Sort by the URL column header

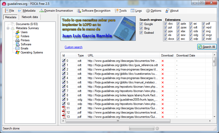pos(123,55)
